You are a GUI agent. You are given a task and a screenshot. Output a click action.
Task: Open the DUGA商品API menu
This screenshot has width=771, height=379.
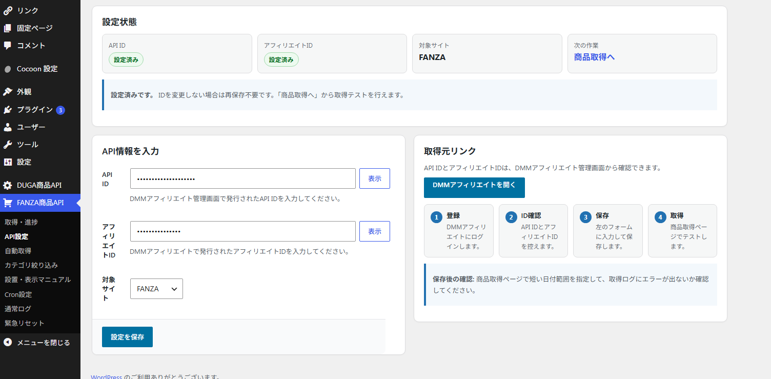[40, 185]
